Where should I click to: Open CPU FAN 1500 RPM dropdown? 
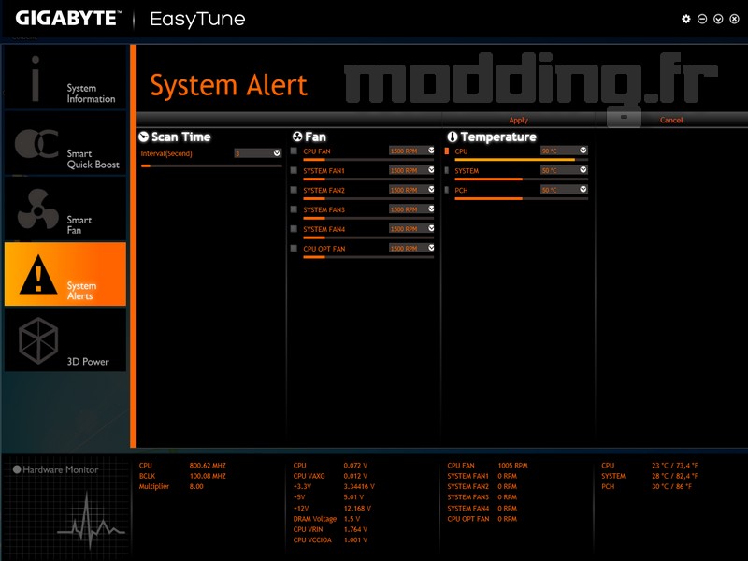pyautogui.click(x=411, y=151)
